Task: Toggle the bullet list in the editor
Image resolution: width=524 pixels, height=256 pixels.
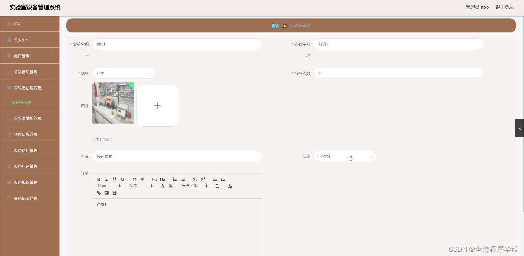Action: tap(183, 179)
